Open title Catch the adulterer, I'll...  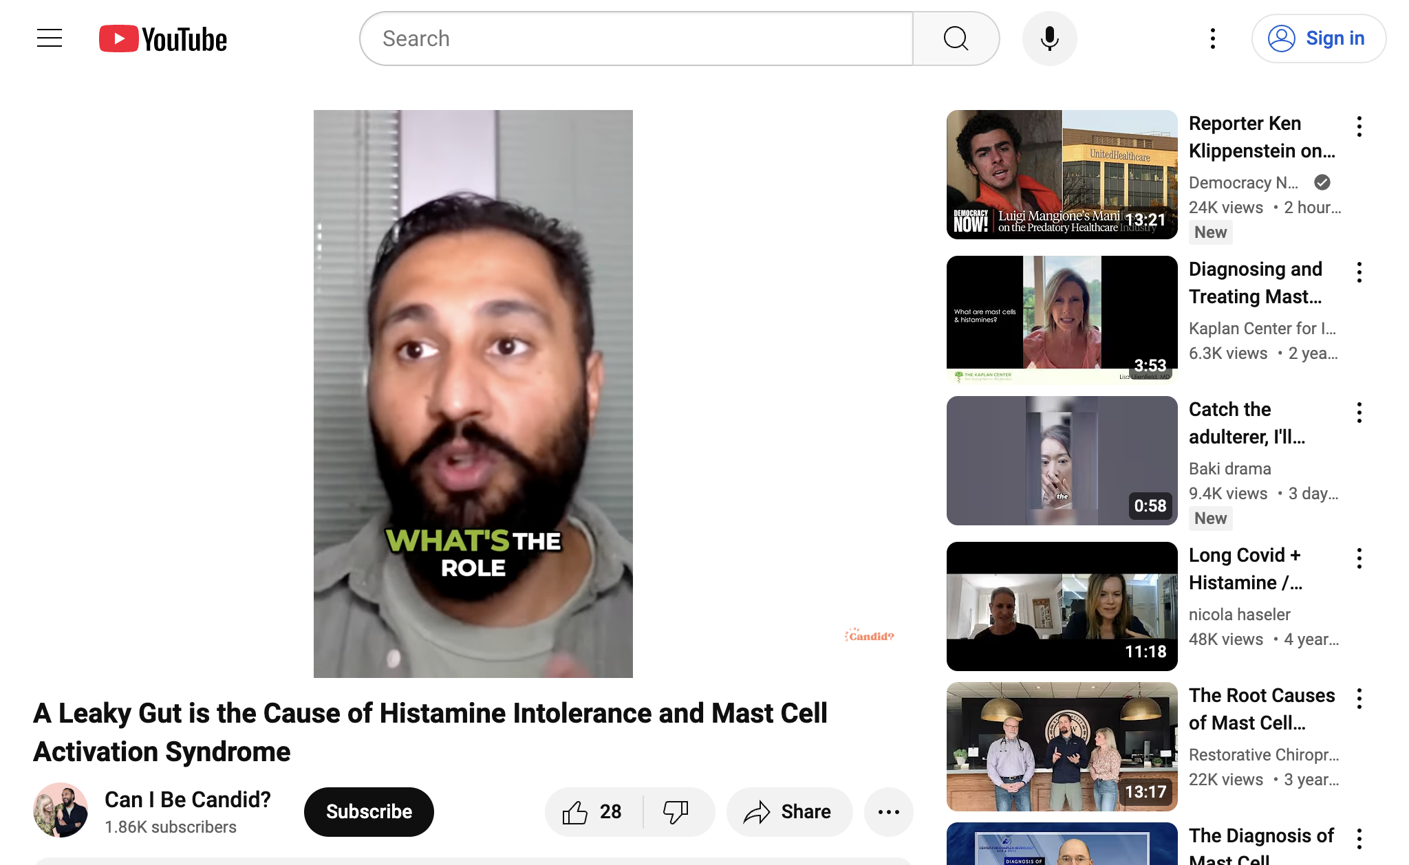pos(1247,423)
